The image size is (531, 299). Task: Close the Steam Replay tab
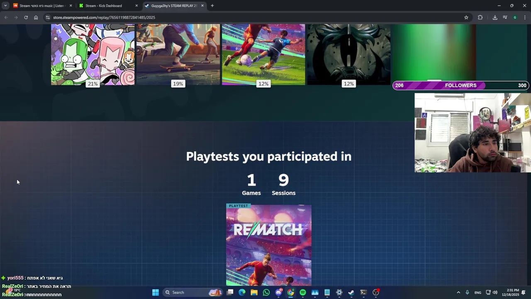coord(202,6)
